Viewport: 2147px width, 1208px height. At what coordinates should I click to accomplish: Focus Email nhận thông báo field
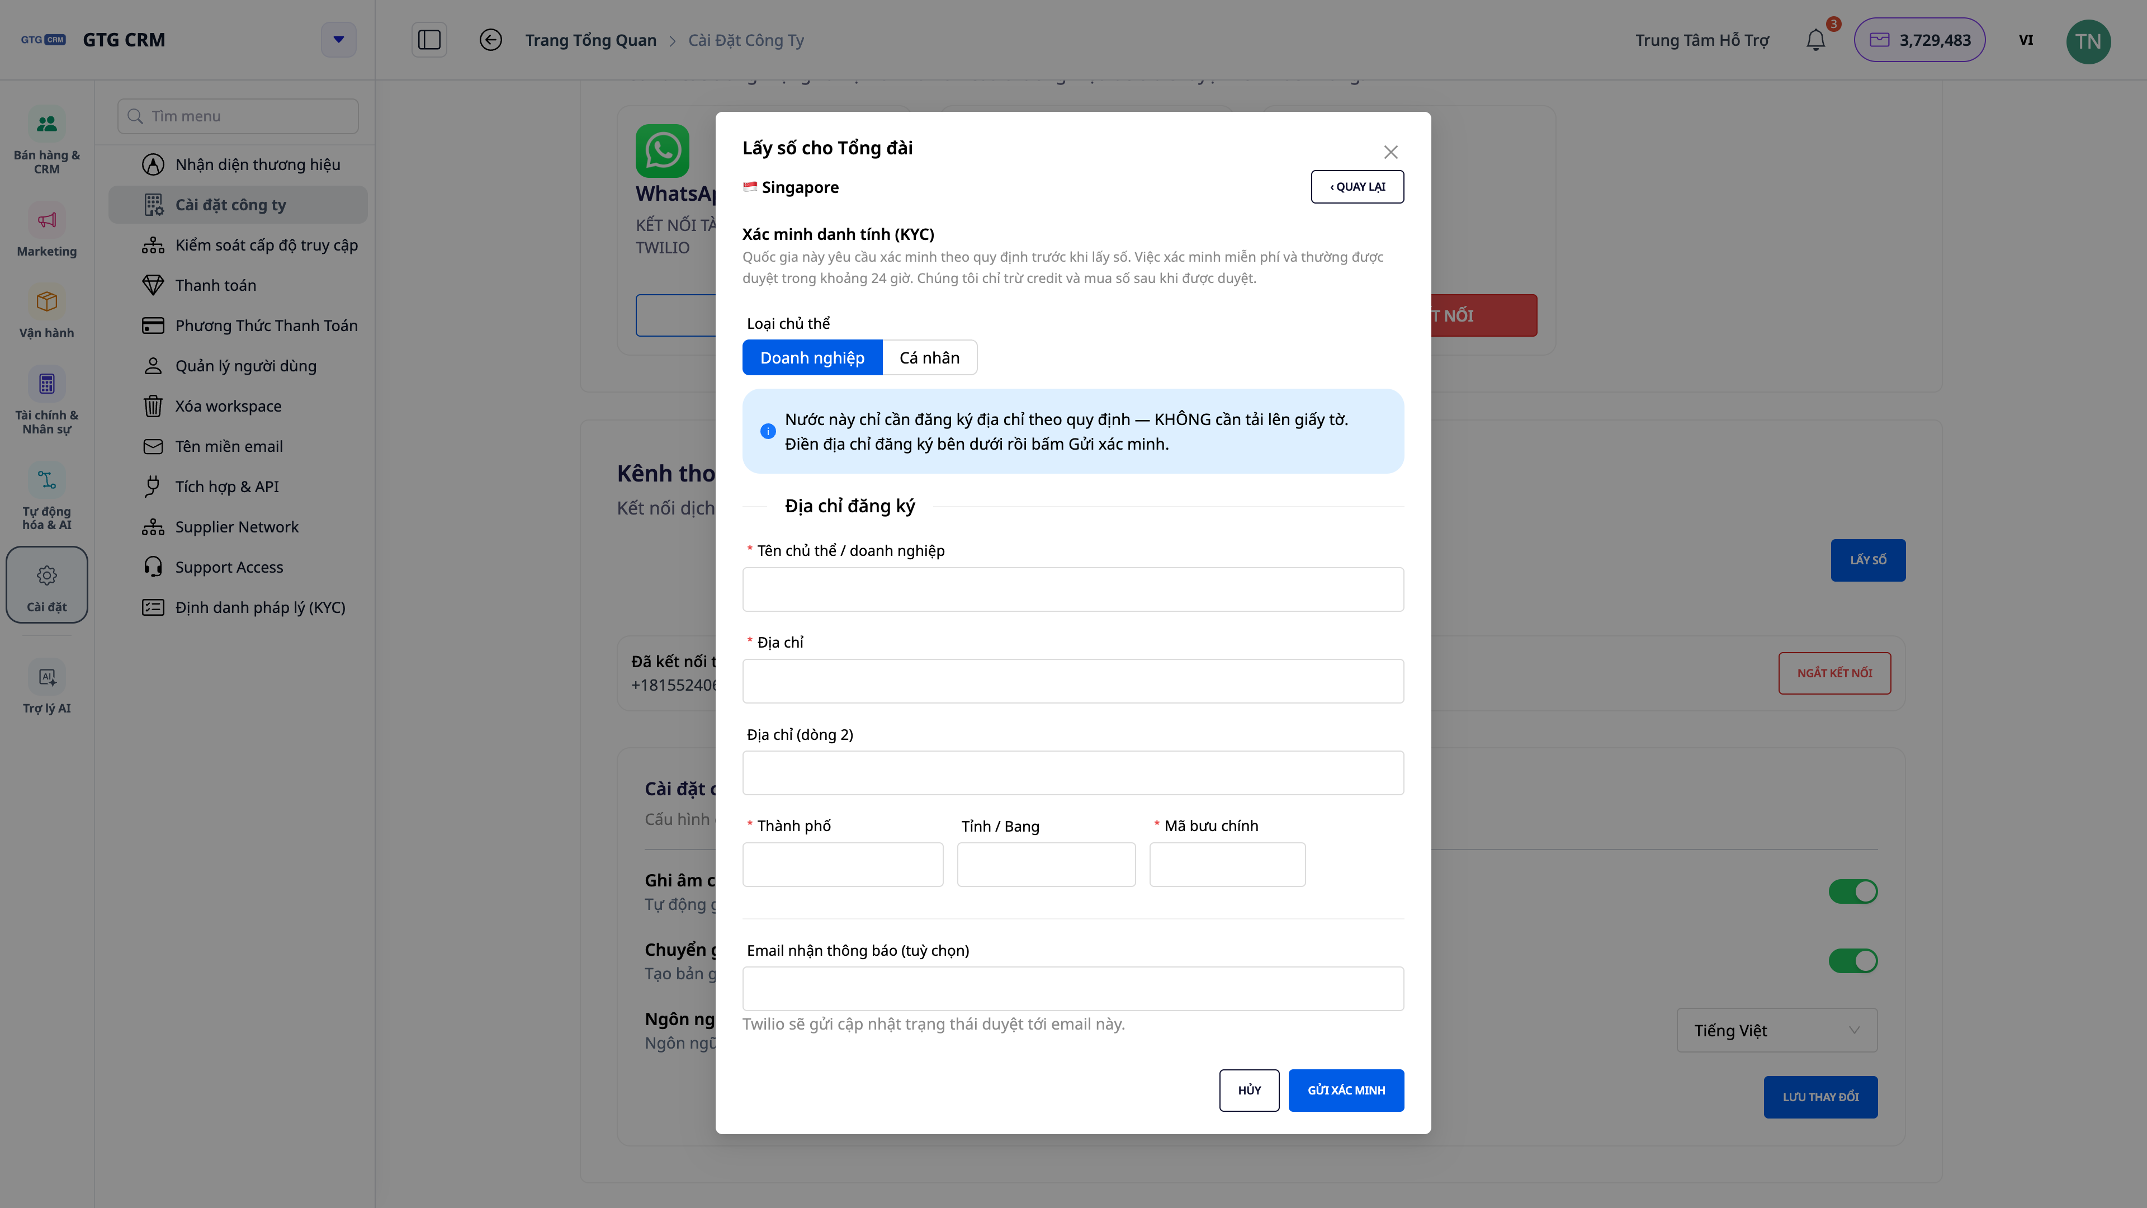[x=1073, y=989]
